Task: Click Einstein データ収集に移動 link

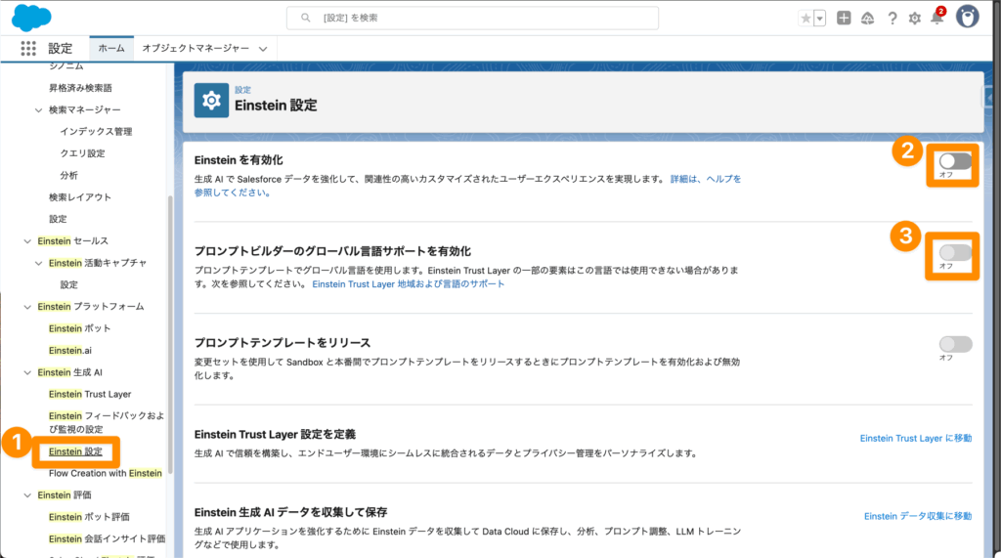Action: click(x=918, y=517)
